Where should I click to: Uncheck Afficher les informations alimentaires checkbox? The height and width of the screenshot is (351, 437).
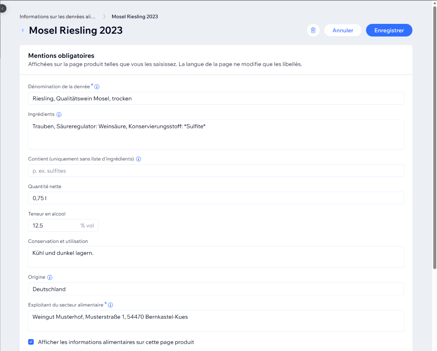pos(31,342)
